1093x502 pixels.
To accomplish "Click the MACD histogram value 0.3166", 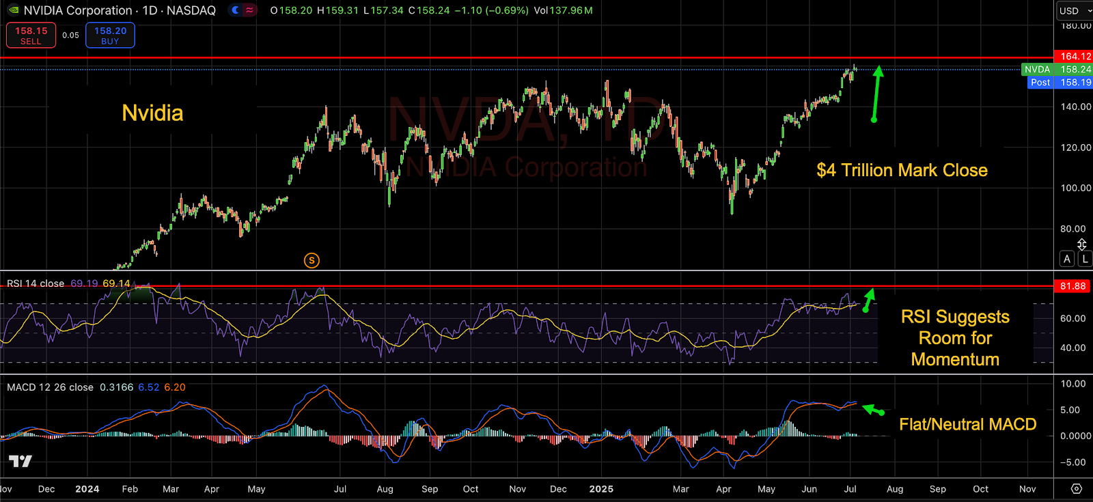I will (x=117, y=387).
